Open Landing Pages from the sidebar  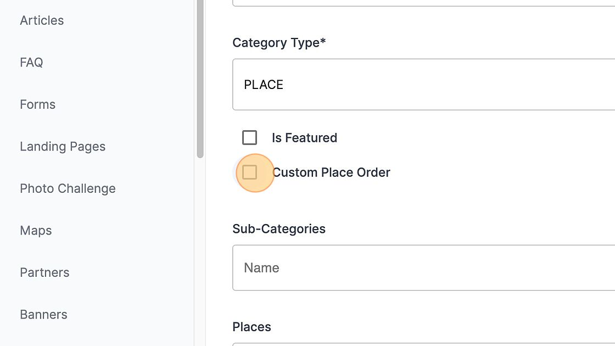(x=63, y=147)
